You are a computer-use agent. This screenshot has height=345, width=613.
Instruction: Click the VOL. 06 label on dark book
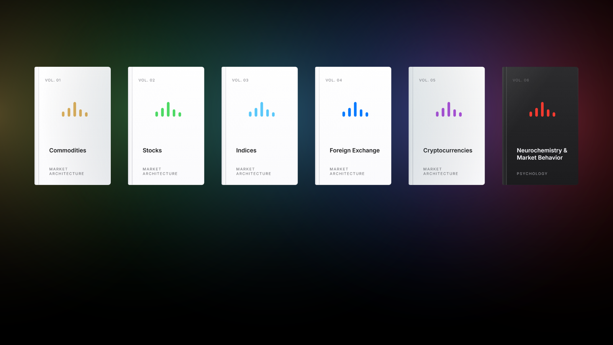point(520,80)
